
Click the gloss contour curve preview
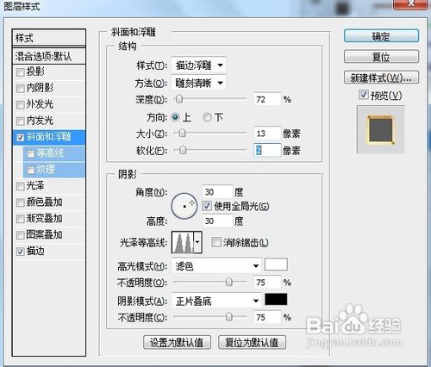point(183,242)
